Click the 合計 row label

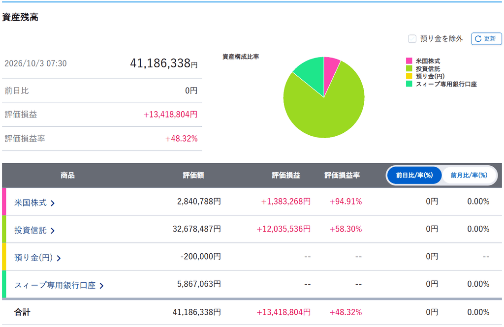[x=22, y=312]
